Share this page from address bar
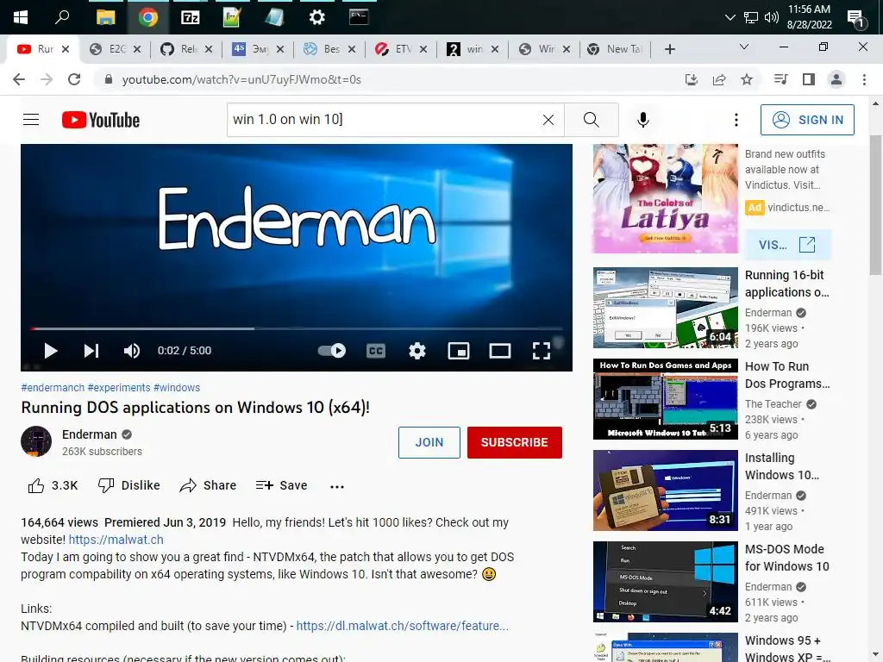The width and height of the screenshot is (883, 662). tap(718, 79)
